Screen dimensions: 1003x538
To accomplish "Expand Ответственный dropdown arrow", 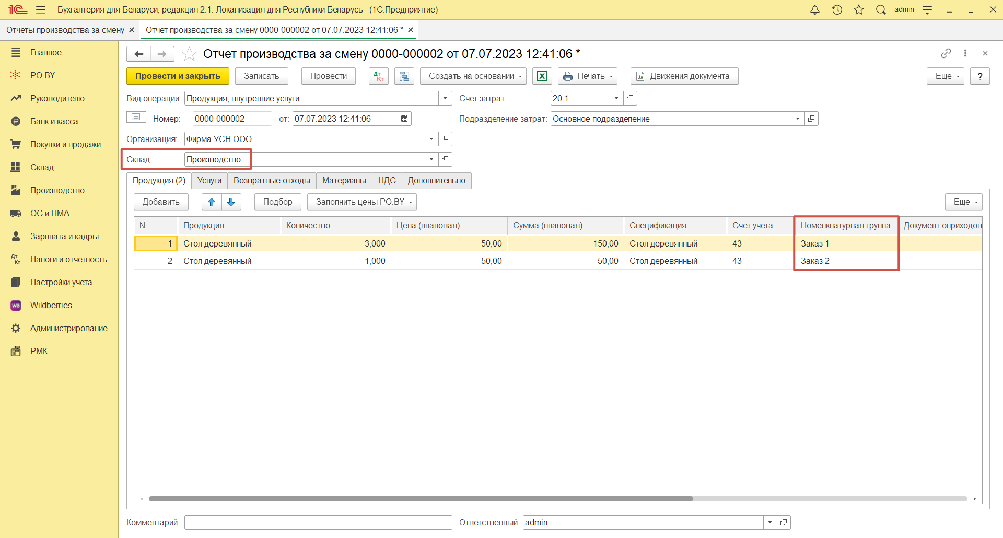I will pyautogui.click(x=770, y=522).
